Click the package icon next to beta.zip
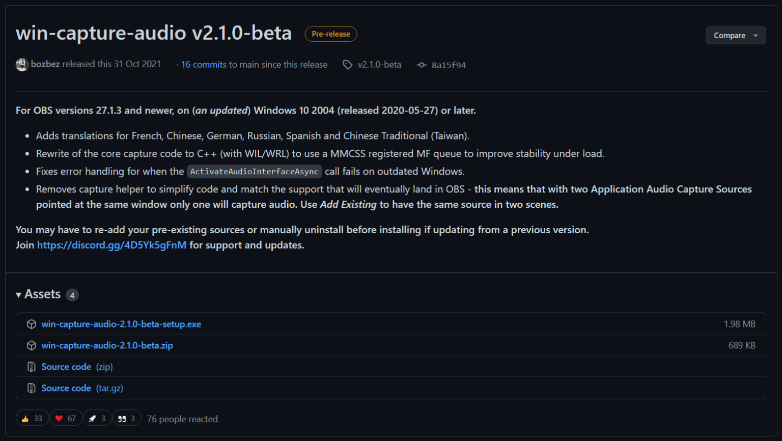The image size is (782, 441). [x=32, y=346]
